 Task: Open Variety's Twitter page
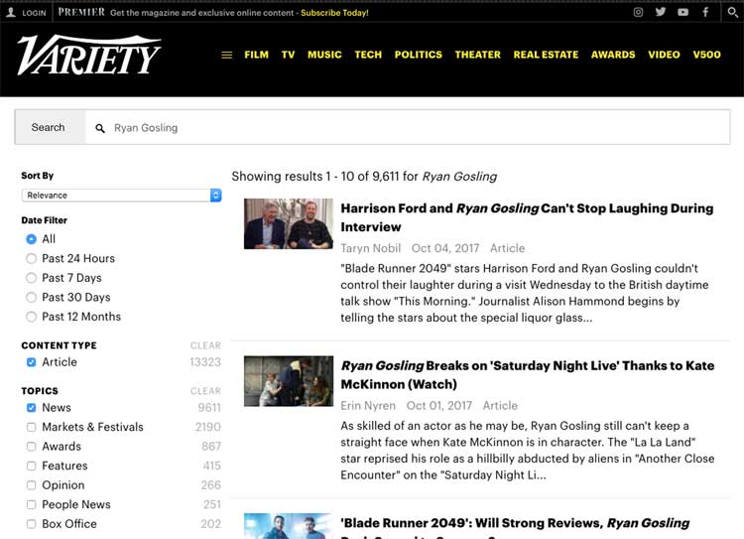click(x=661, y=12)
